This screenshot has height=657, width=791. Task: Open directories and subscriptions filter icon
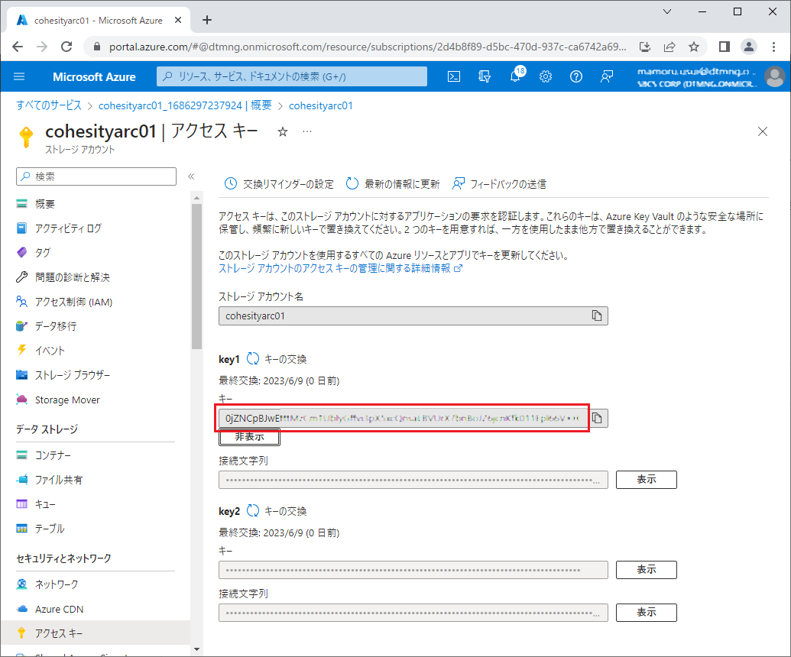coord(485,76)
